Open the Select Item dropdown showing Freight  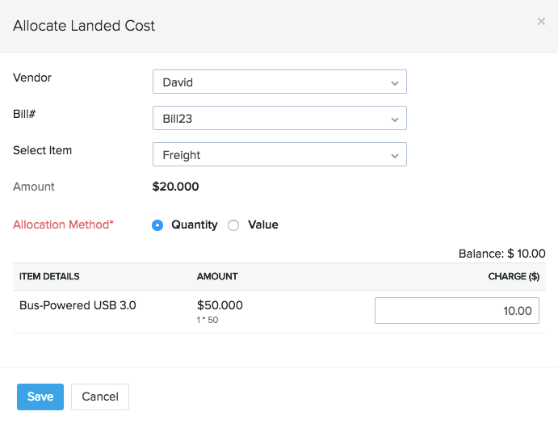coord(279,154)
